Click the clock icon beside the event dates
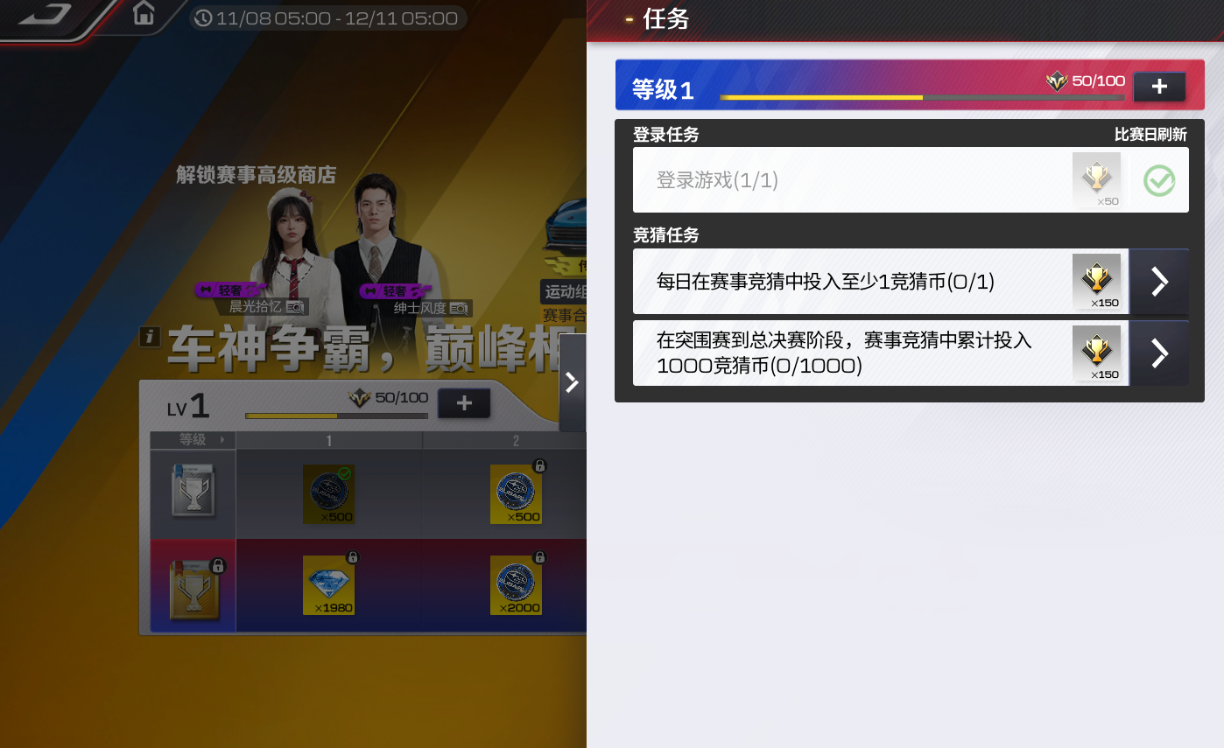Viewport: 1224px width, 748px height. coord(203,18)
